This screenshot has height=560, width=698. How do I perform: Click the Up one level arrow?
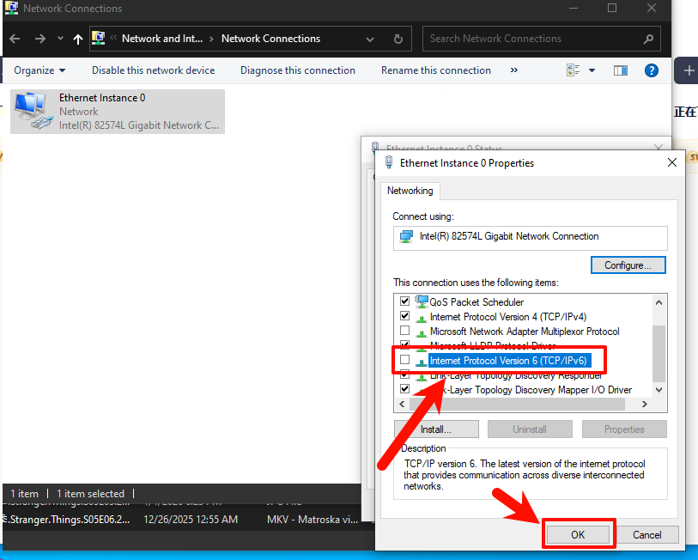79,39
